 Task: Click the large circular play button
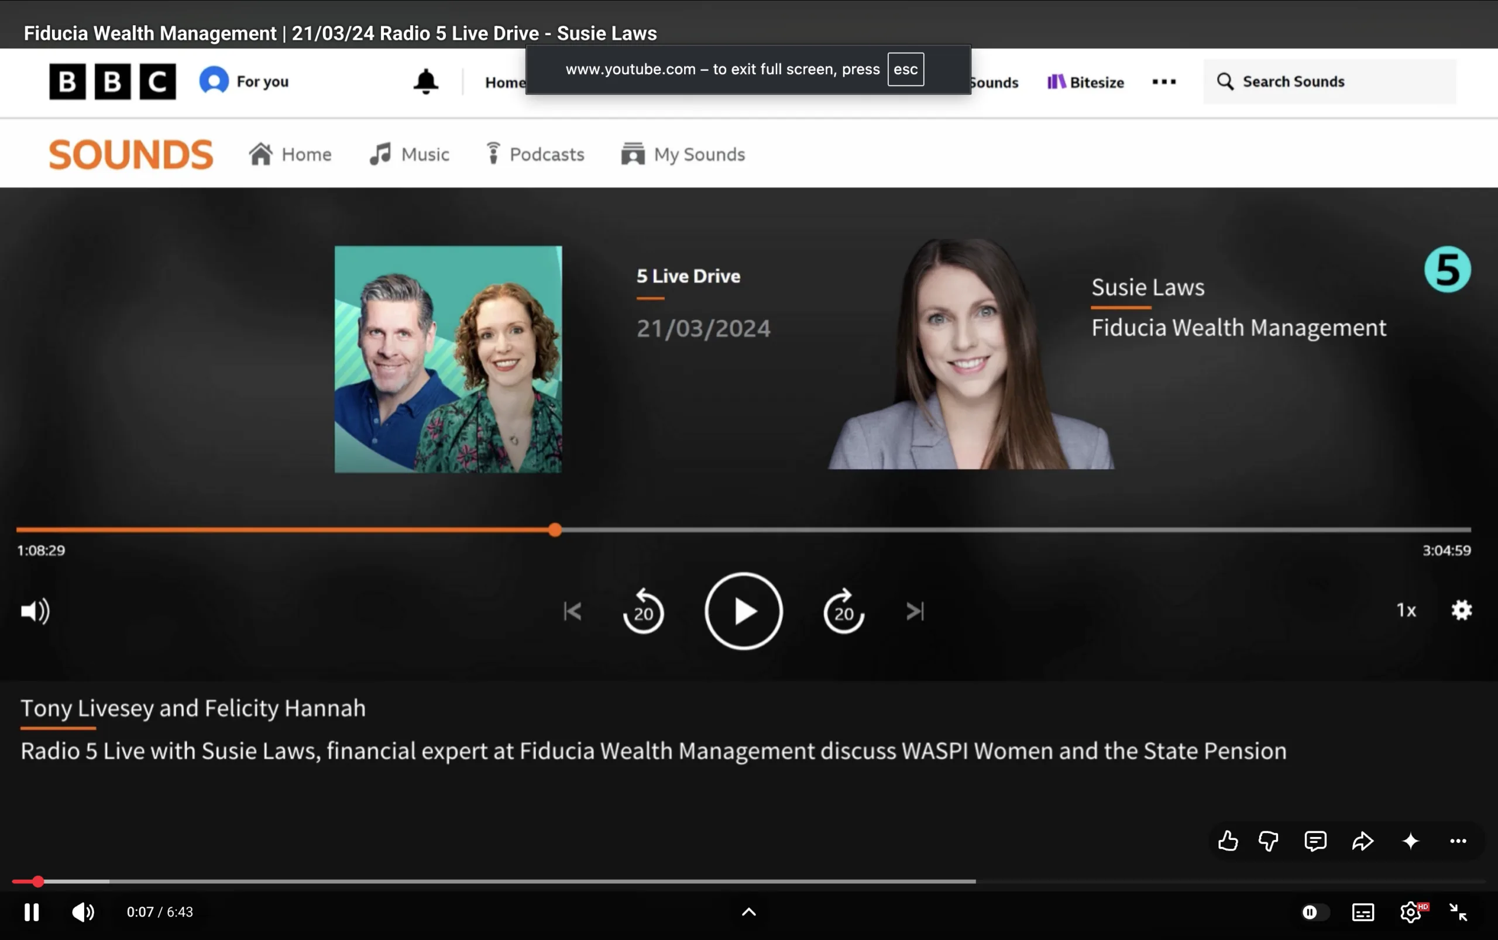(744, 611)
